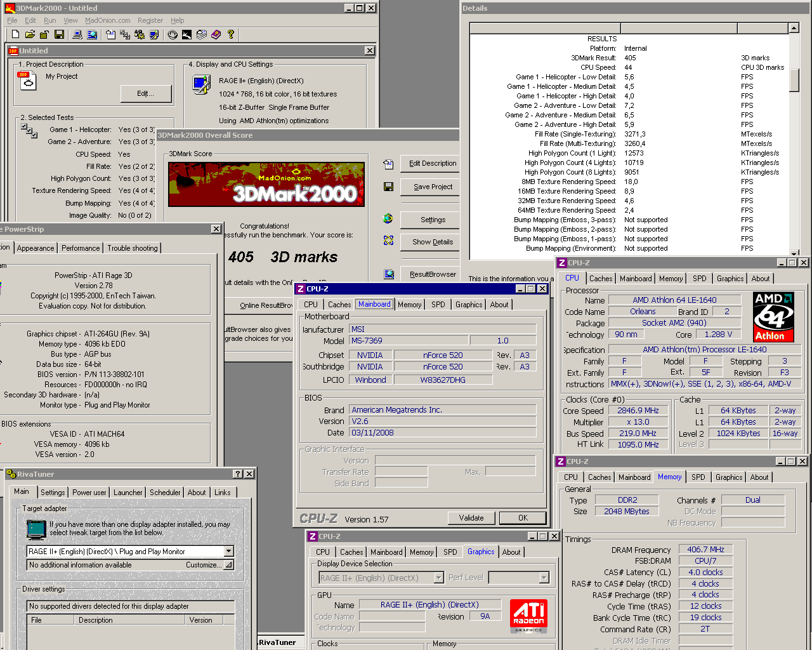812x650 pixels.
Task: Click the atom icon beside Show Details
Action: (388, 241)
